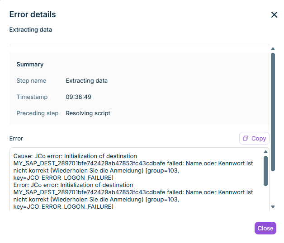Click outer scrollbar up arrow

click(273, 49)
